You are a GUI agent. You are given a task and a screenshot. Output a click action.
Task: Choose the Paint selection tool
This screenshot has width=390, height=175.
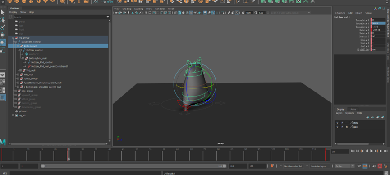[x=3, y=28]
